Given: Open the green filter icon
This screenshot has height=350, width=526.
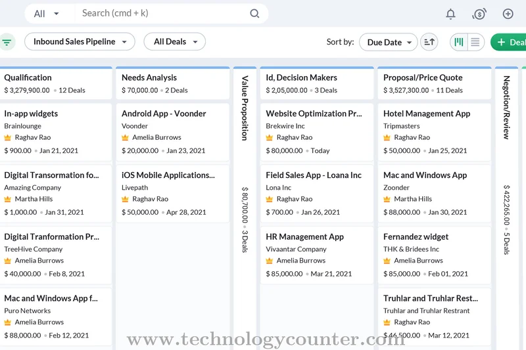Looking at the screenshot, I should 7,42.
